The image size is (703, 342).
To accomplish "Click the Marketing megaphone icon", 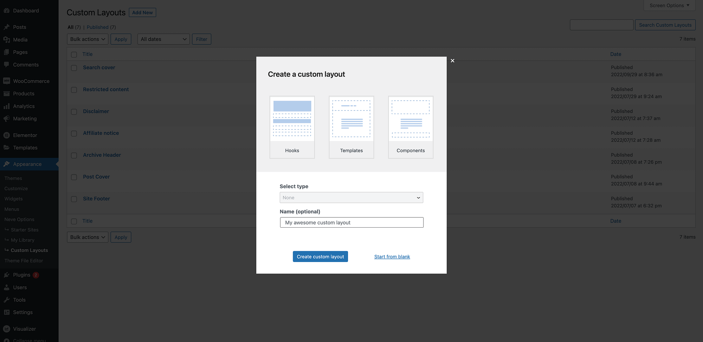I will click(x=6, y=119).
